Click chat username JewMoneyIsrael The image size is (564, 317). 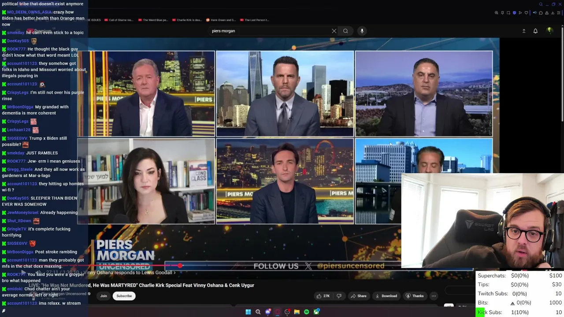[23, 213]
